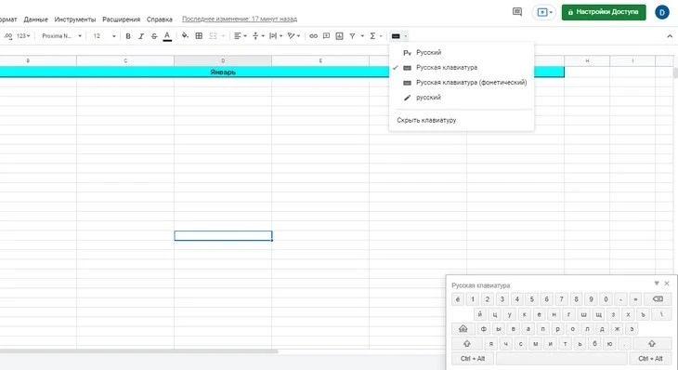Screen dimensions: 678x370
Task: Click the horizontal scrollbar at the bottom
Action: [138, 351]
